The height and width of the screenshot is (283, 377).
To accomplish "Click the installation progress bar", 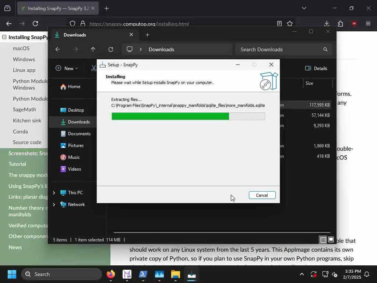I will (x=188, y=116).
